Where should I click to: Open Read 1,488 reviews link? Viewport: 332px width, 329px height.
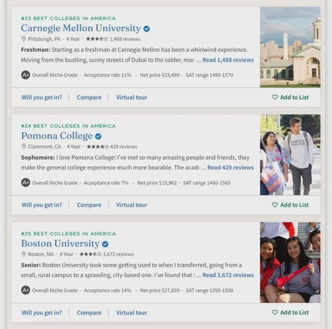click(x=228, y=60)
